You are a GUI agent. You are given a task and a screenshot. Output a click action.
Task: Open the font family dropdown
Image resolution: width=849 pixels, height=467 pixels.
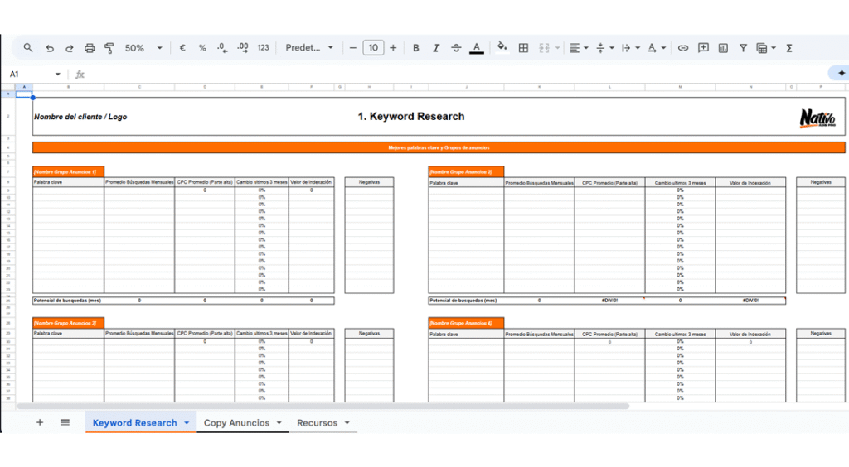[x=309, y=47]
